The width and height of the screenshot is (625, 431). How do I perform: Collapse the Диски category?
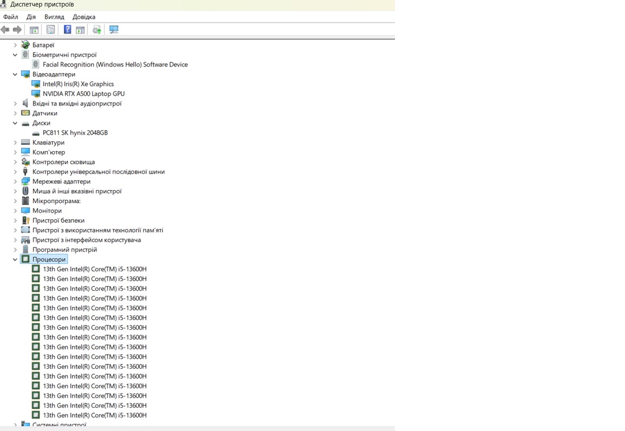coord(15,123)
